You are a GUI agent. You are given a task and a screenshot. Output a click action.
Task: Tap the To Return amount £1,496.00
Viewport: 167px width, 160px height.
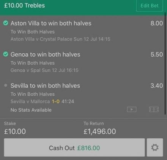[x=100, y=131]
